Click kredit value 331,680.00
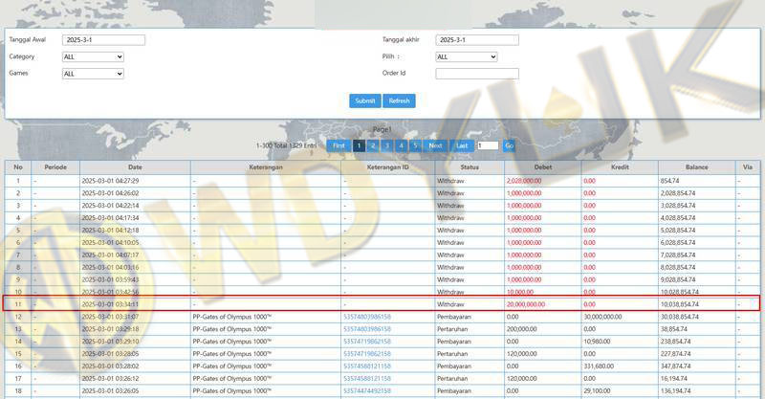Screen dimensions: 765x399 (x=599, y=366)
